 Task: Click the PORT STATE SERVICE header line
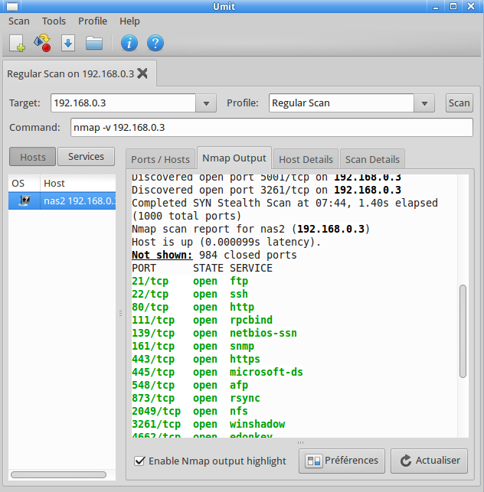tap(202, 268)
